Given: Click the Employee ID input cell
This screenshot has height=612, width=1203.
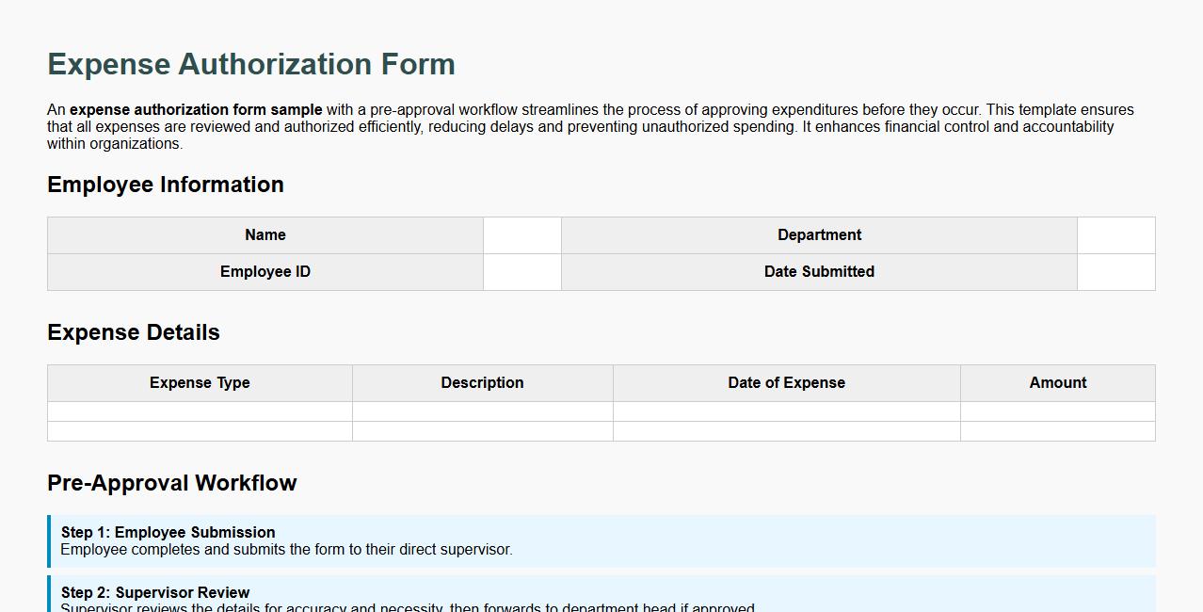Looking at the screenshot, I should (521, 271).
